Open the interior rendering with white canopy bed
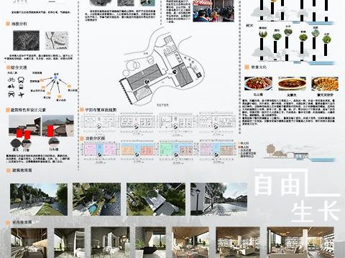 (69, 243)
